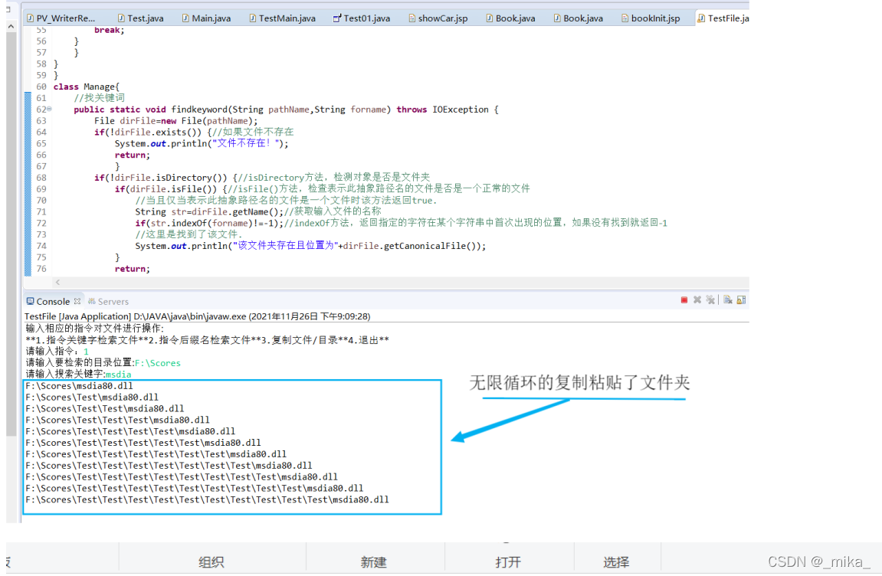Click "File dirFile=new File(pathName);" line
Screen dimensions: 882x576
coord(175,121)
